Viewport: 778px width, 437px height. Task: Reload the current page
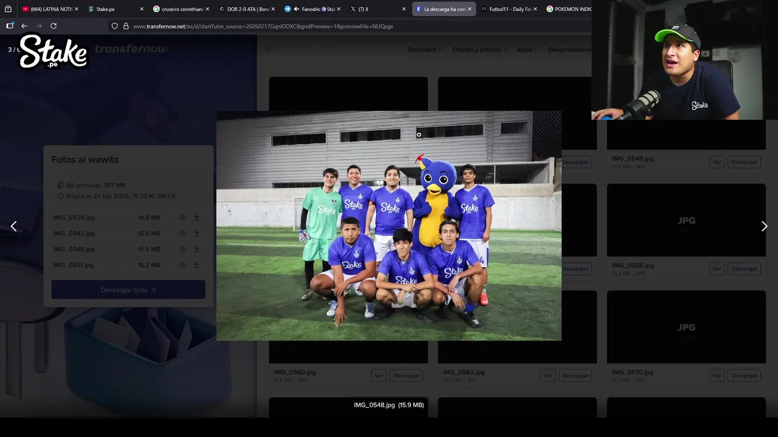[x=53, y=26]
